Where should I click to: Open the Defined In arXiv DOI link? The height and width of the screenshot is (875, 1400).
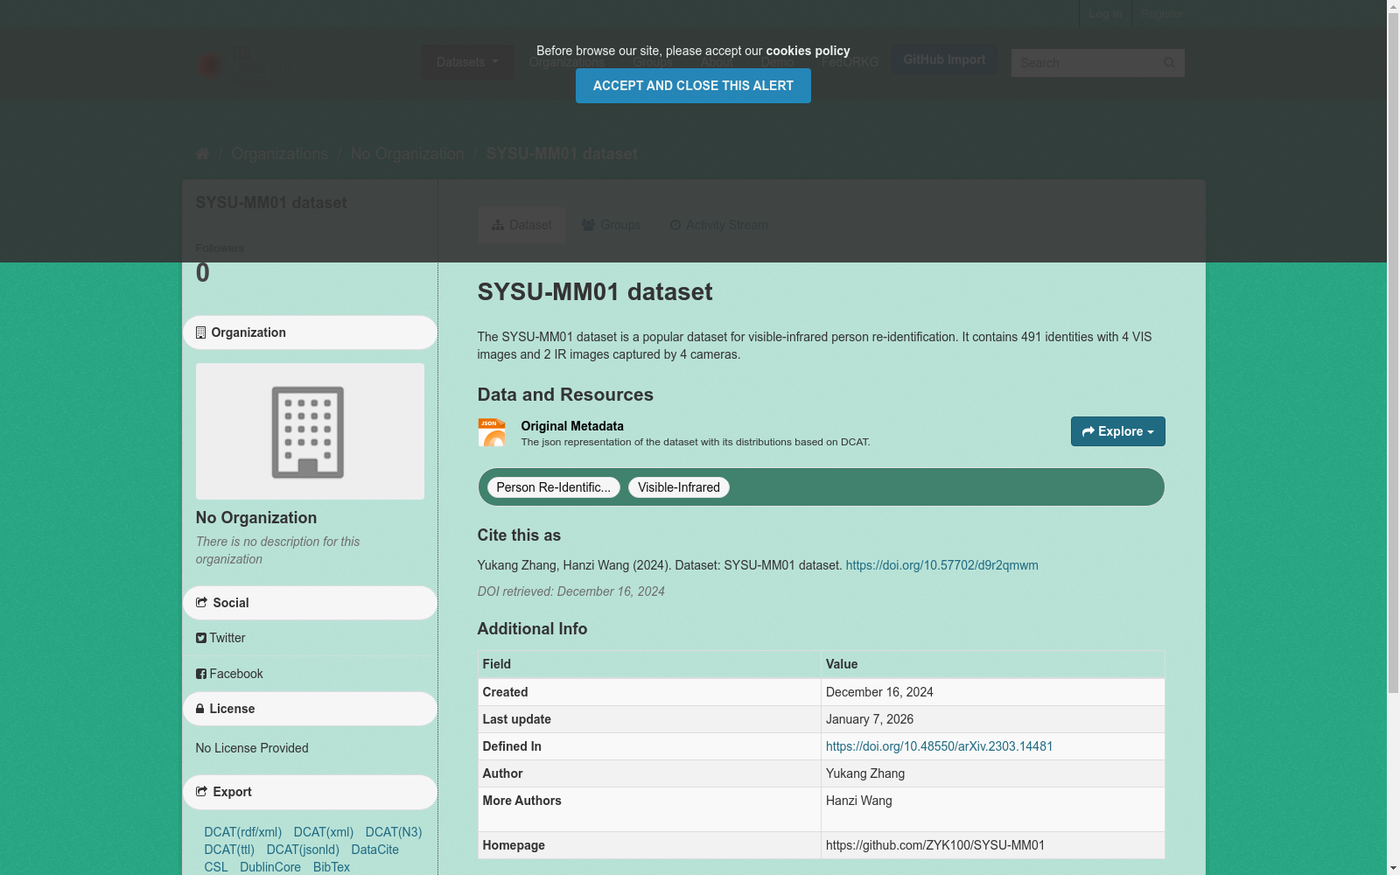pos(939,746)
